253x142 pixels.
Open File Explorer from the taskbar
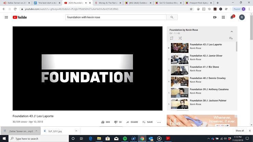click(99, 139)
